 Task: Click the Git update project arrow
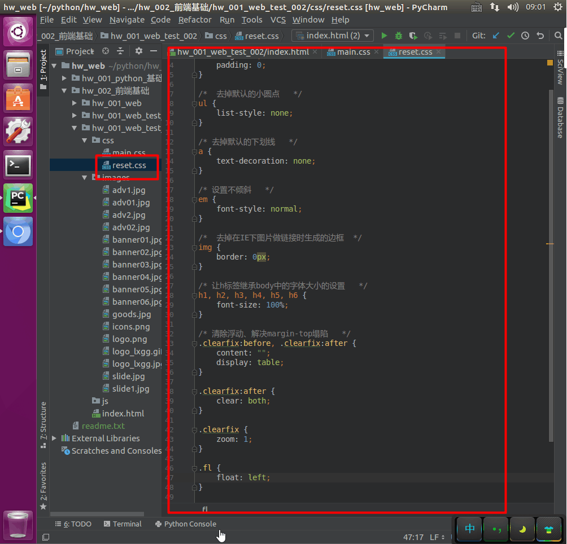(496, 36)
